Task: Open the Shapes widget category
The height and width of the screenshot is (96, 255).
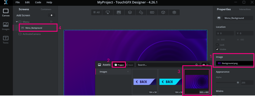Action: point(141,12)
